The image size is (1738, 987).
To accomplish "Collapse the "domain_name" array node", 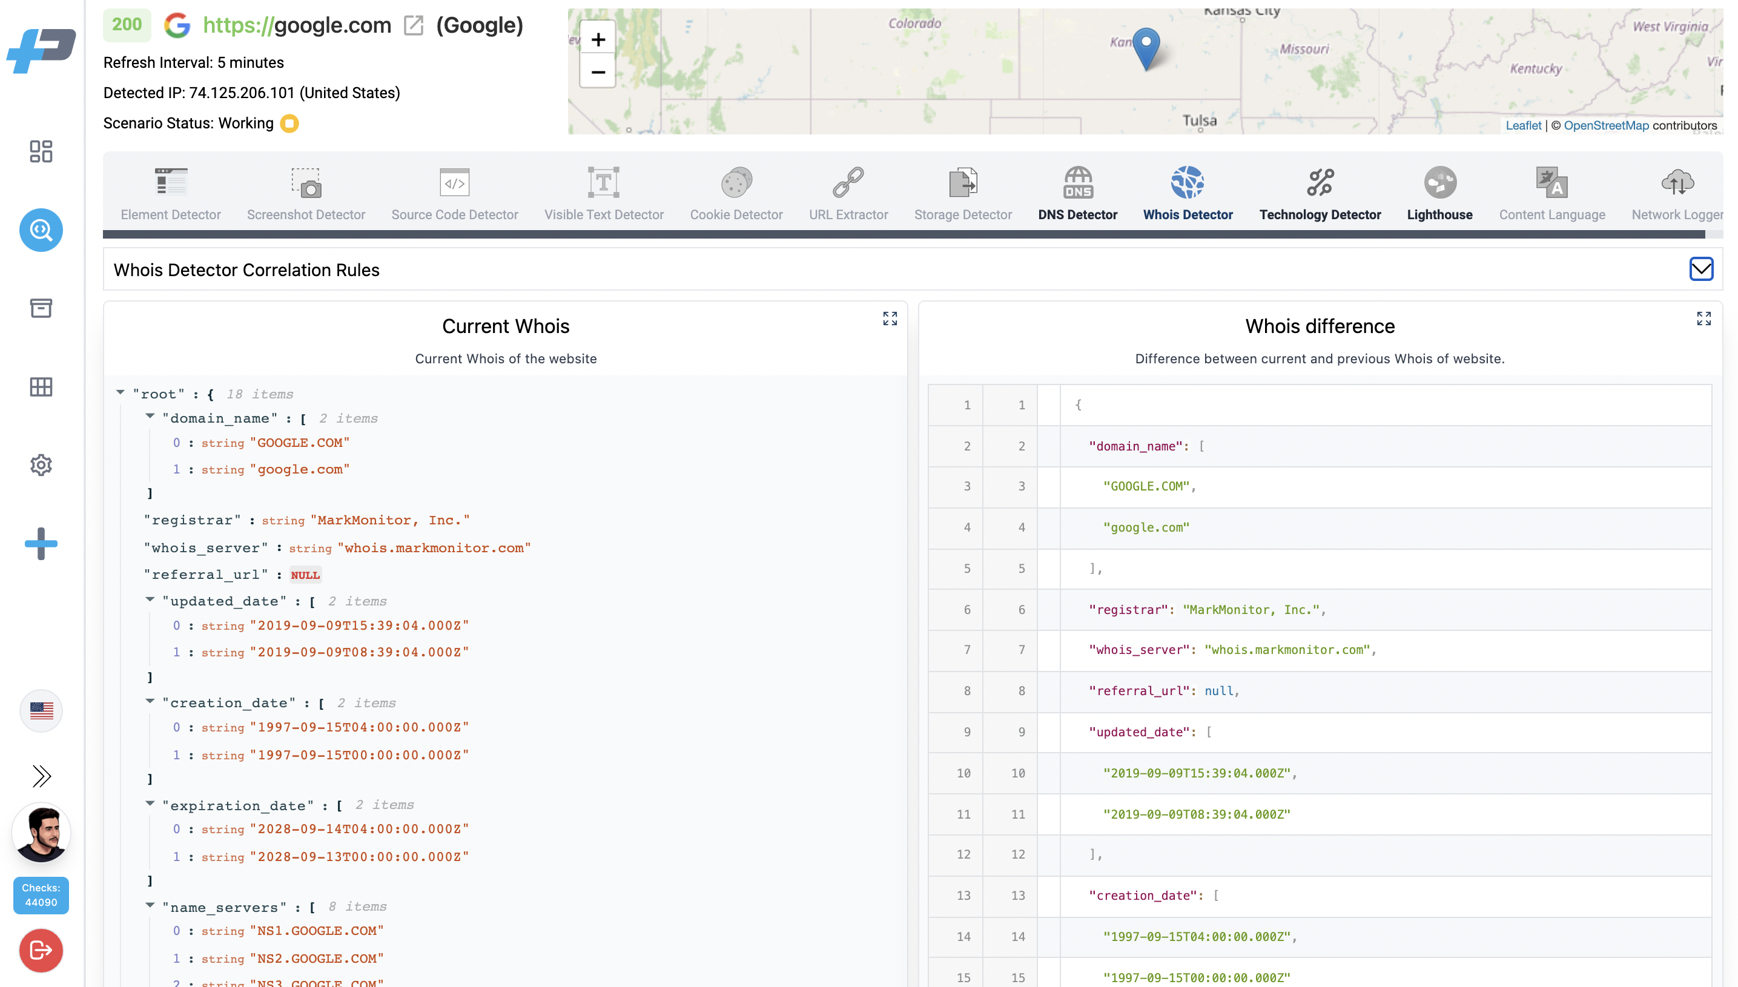I will (x=150, y=416).
